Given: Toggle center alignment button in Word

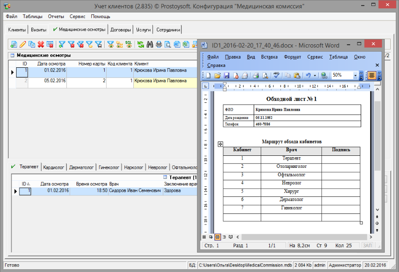Looking at the screenshot, I should [372, 76].
